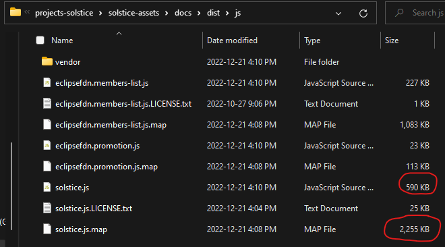
Task: Toggle the select-all checkbox in header
Action: pos(40,40)
